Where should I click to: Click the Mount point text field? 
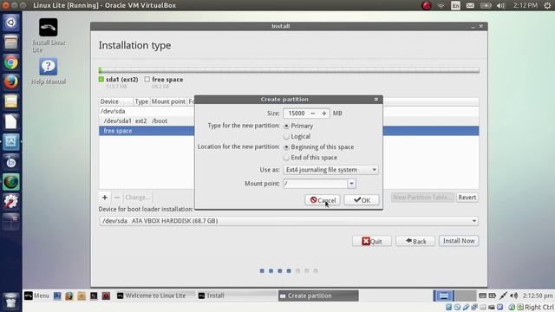tap(316, 184)
